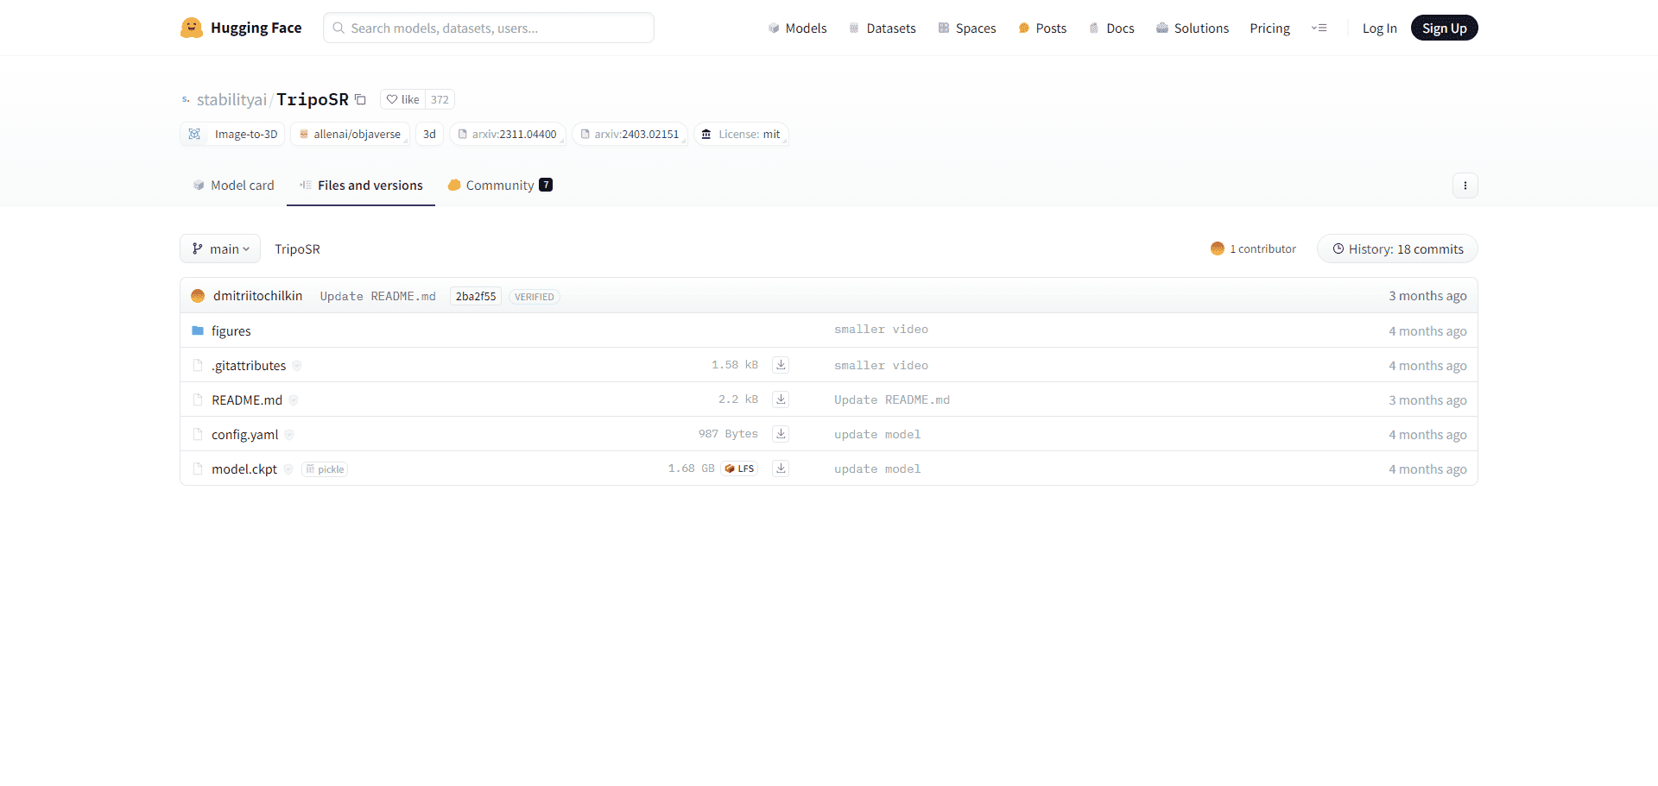1658x786 pixels.
Task: Switch to the Model card tab
Action: 233,185
